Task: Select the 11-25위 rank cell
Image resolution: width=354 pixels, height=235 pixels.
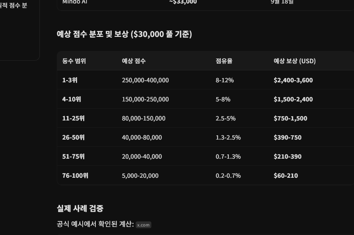Action: click(x=73, y=118)
